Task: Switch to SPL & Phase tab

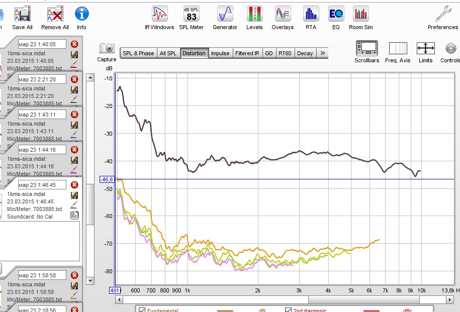Action: tap(138, 53)
